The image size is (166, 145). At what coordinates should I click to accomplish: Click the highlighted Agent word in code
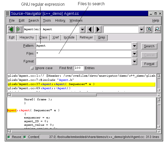click(12, 110)
